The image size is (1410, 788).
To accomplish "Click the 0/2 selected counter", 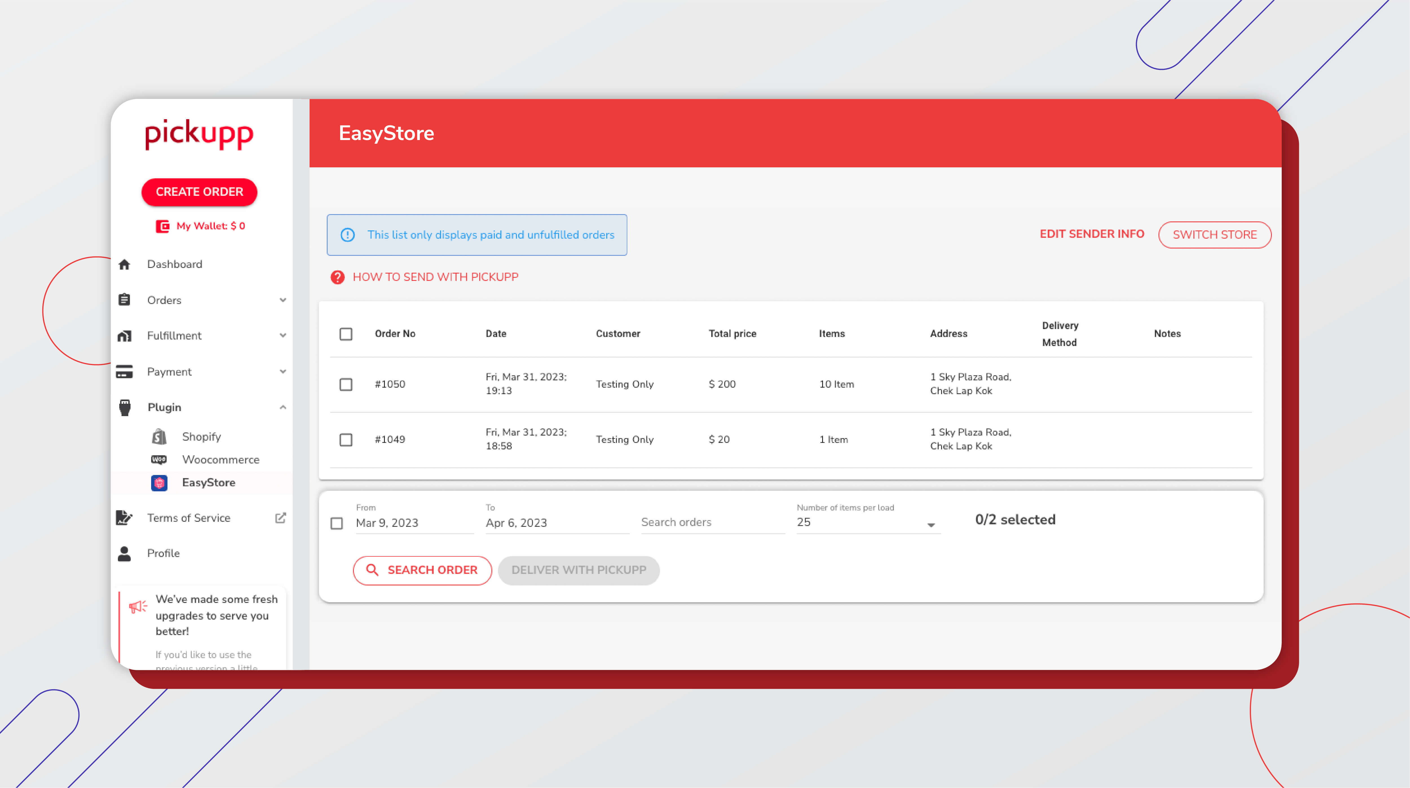I will (1015, 520).
